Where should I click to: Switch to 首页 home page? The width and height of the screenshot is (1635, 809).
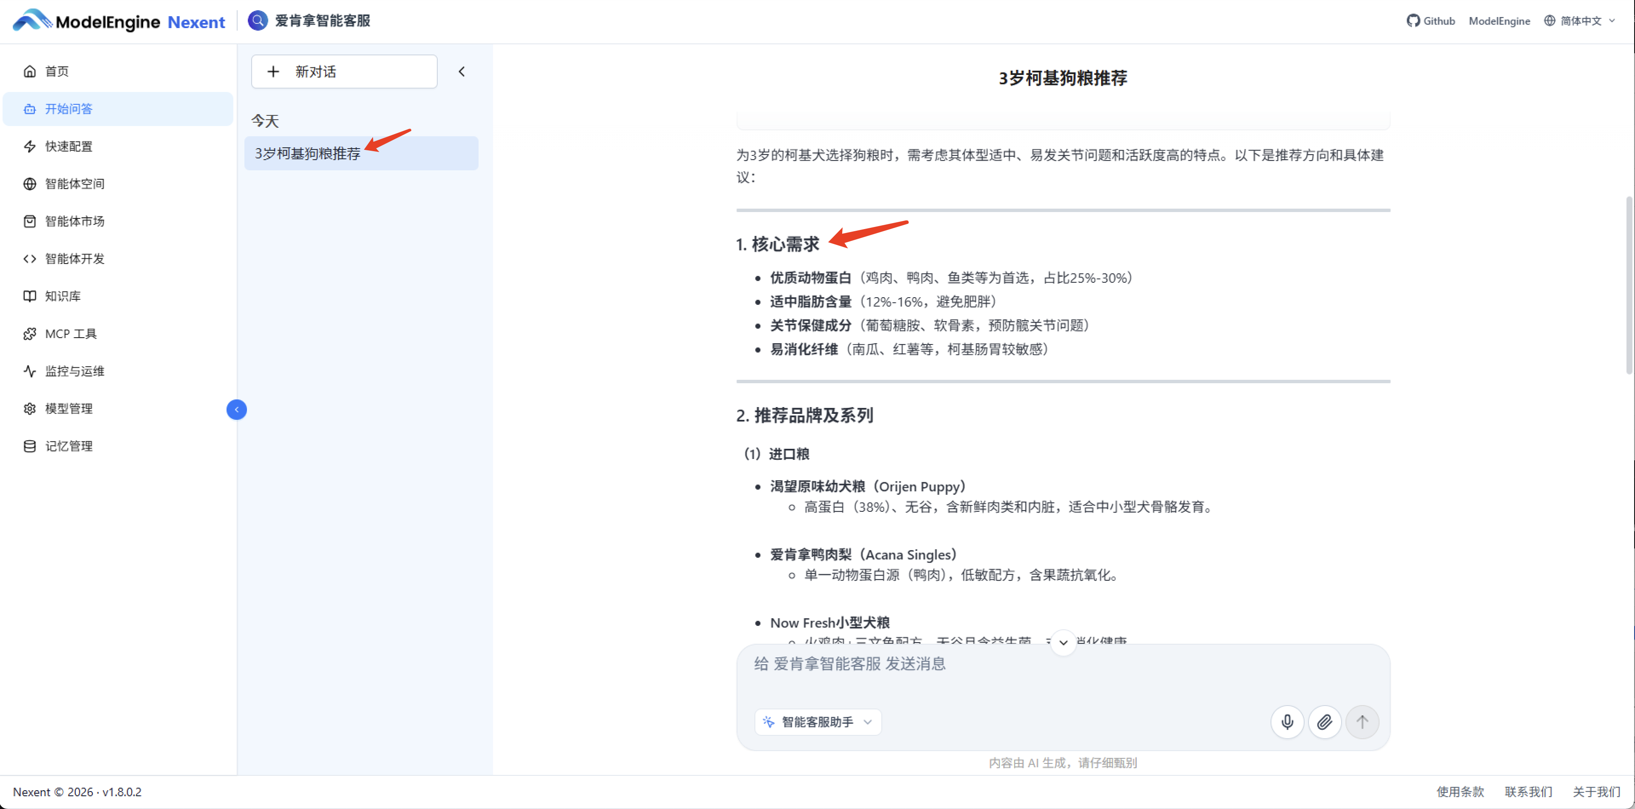(x=56, y=71)
